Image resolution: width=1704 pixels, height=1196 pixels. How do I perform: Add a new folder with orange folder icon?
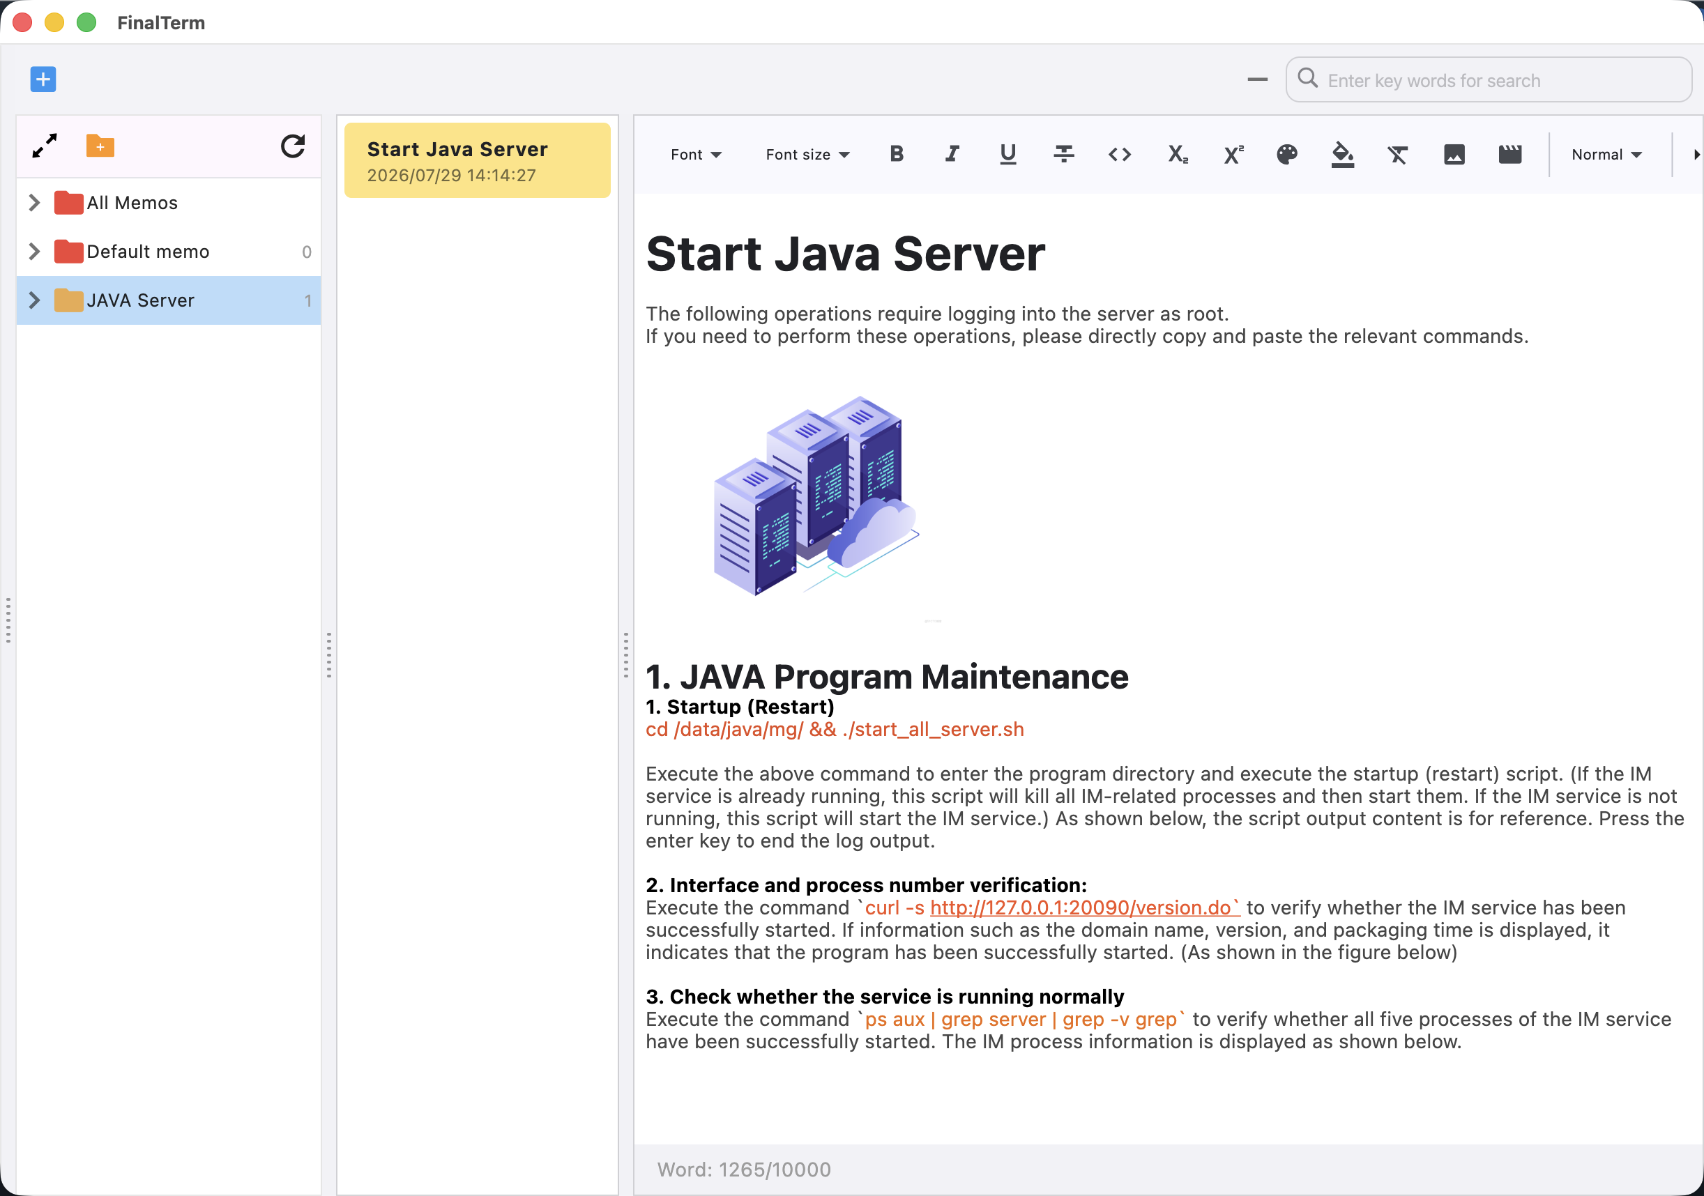100,146
